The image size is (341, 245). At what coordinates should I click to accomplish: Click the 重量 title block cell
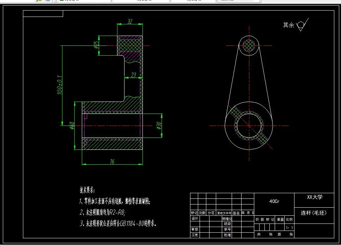[280, 220]
